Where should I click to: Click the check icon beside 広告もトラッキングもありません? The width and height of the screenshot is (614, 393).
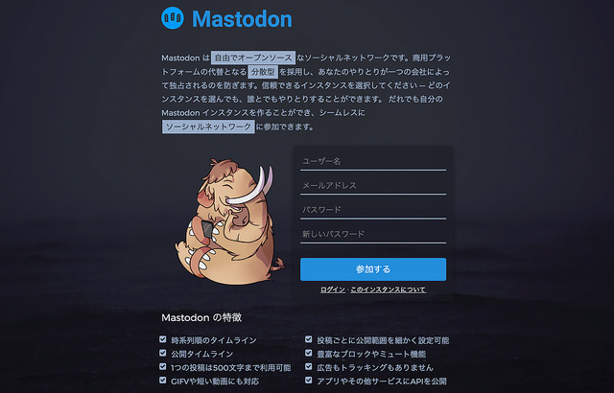pyautogui.click(x=309, y=367)
